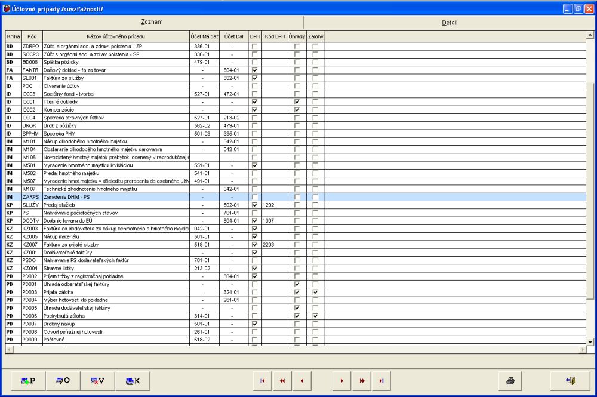Click code cell 'ZDRPO'
597x397 pixels.
coord(32,46)
